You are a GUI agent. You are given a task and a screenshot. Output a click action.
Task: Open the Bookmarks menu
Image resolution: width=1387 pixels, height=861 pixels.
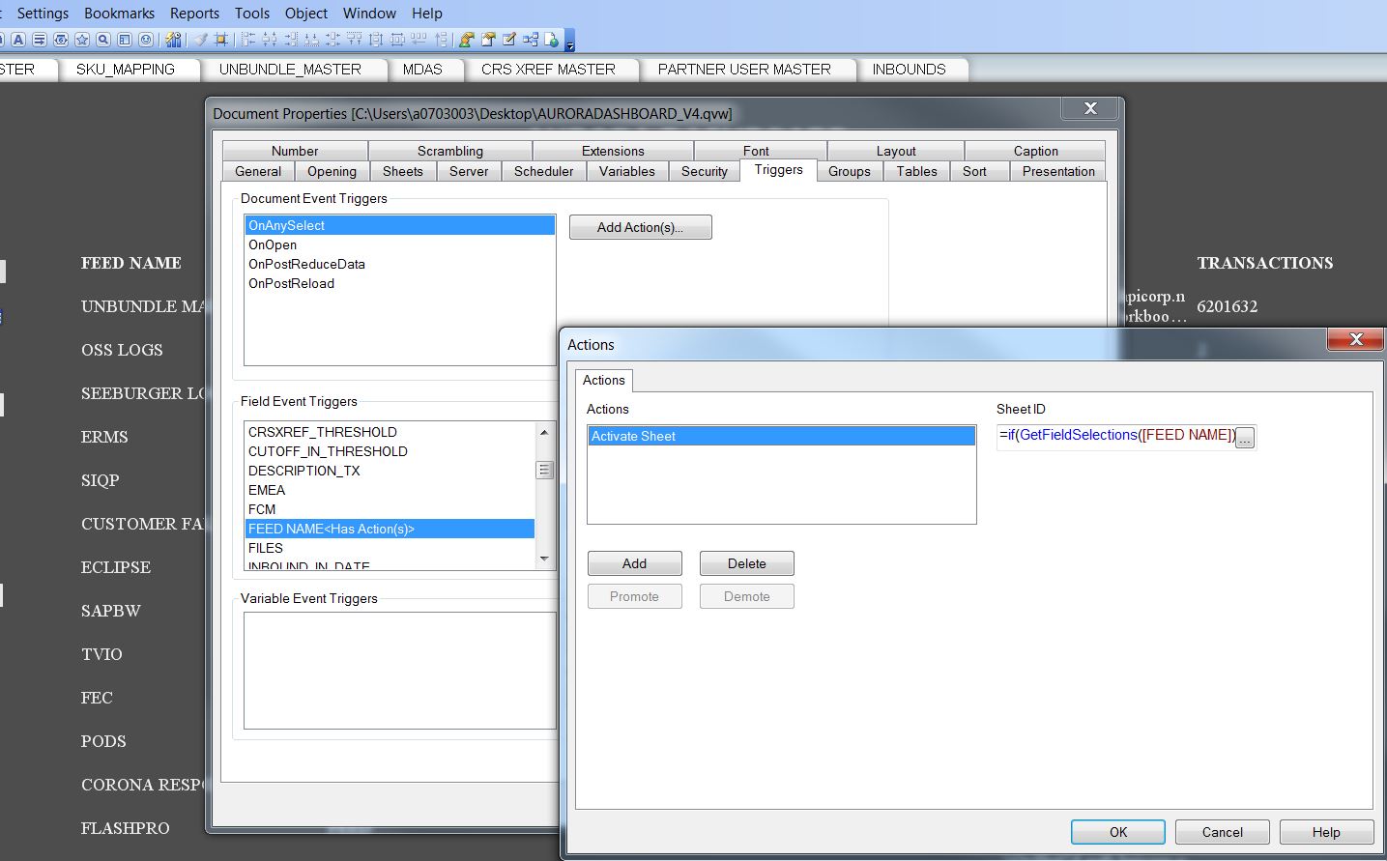[119, 14]
